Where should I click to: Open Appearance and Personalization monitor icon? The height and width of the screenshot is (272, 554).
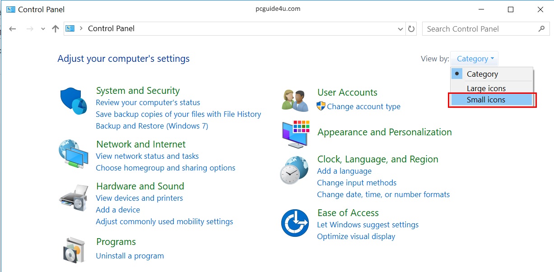point(296,134)
